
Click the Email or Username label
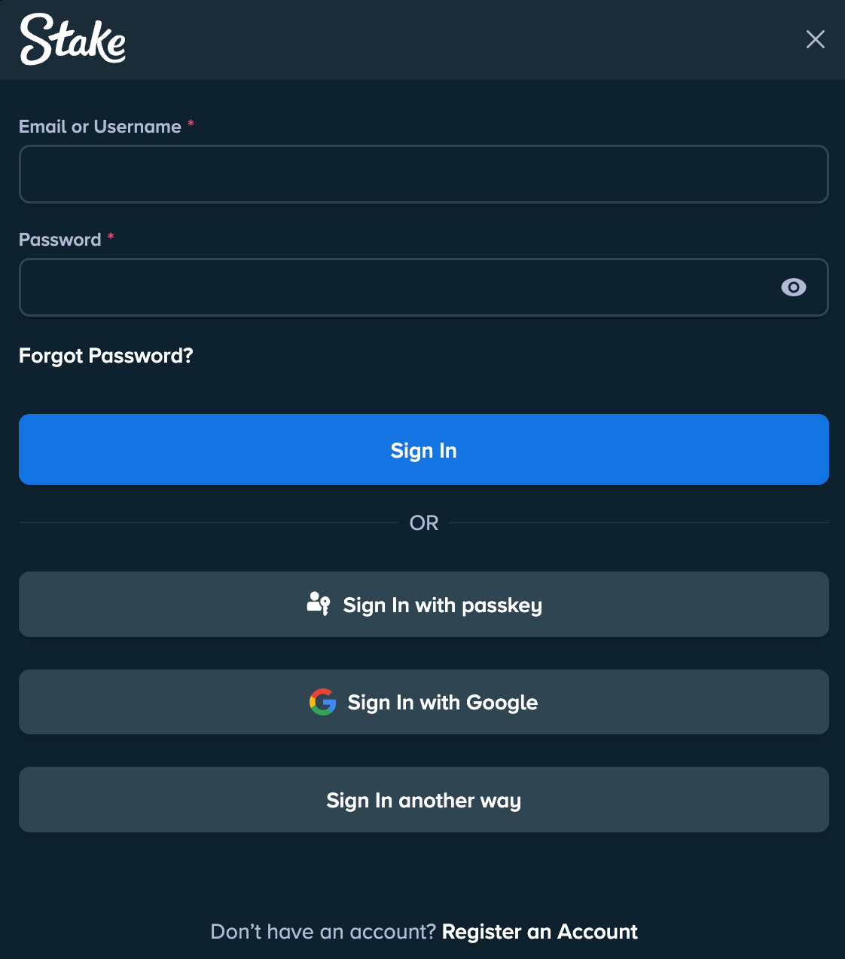pos(100,127)
